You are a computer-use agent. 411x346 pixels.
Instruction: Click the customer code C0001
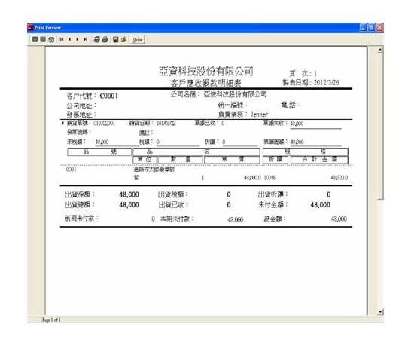pos(109,96)
